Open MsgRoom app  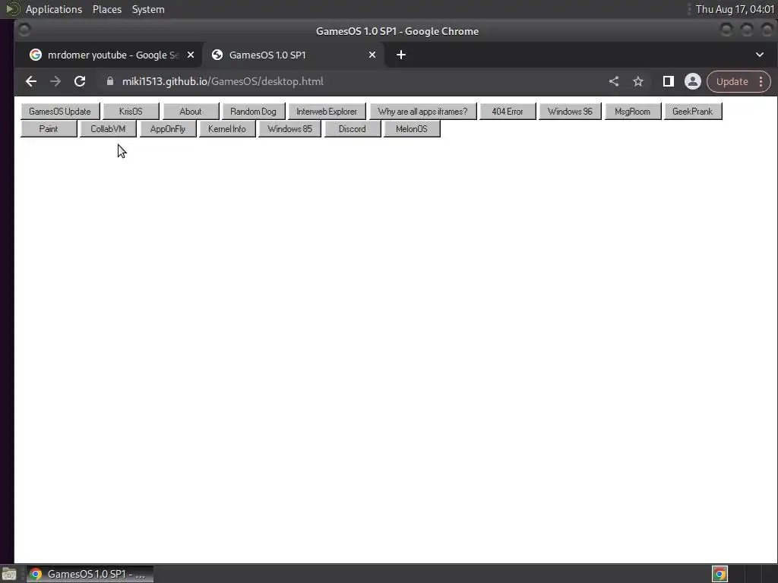[633, 112]
